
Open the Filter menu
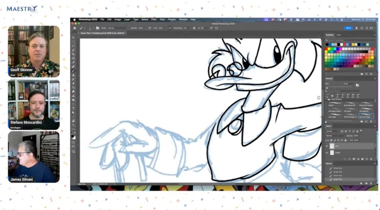pos(154,20)
